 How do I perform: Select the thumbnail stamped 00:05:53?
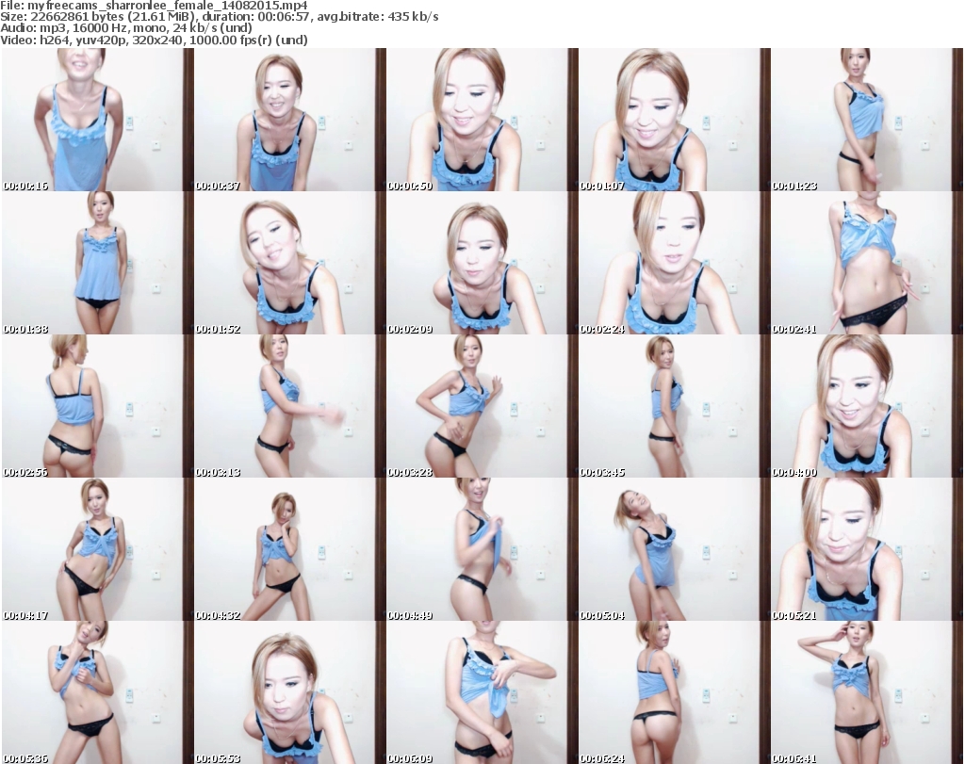click(290, 692)
